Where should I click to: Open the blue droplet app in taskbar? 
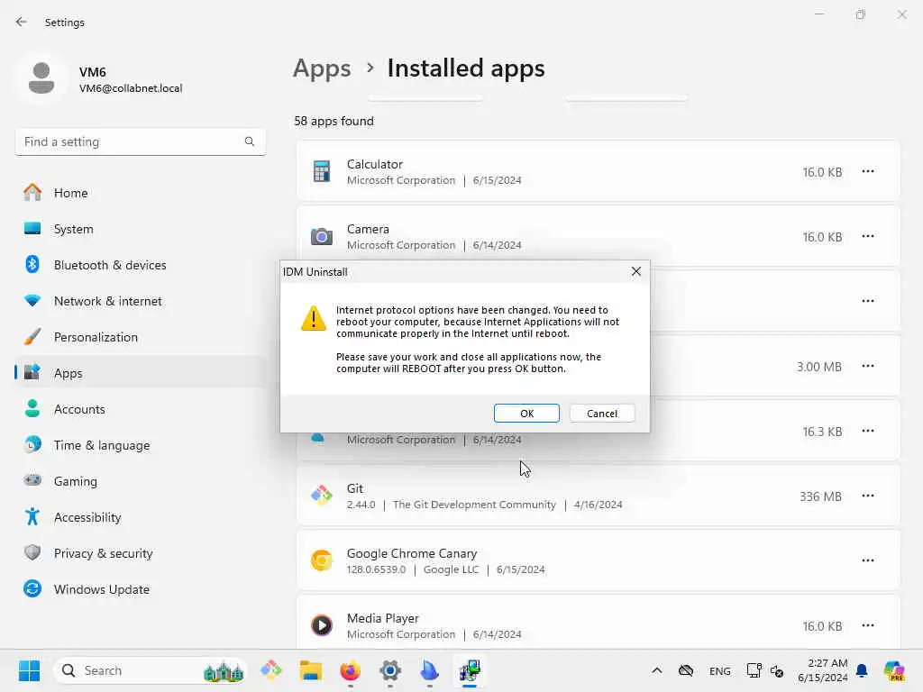[430, 670]
